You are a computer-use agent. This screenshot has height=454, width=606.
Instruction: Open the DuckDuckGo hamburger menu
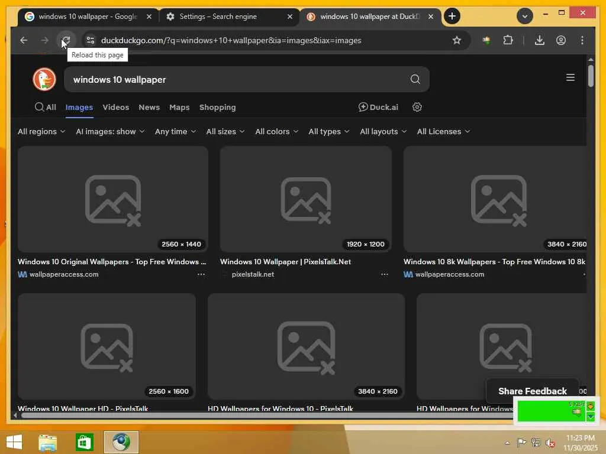[x=570, y=77]
